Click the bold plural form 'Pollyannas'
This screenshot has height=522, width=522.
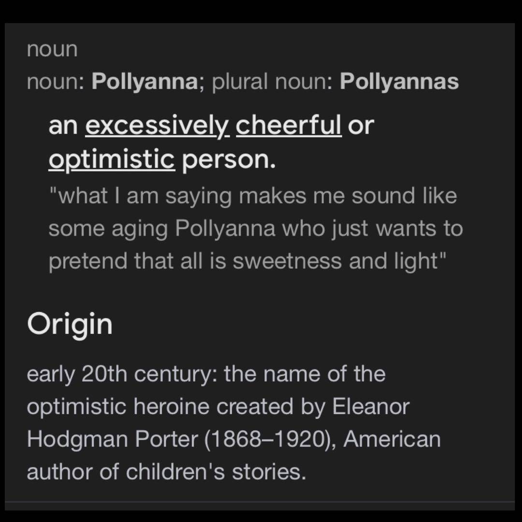[x=399, y=82]
